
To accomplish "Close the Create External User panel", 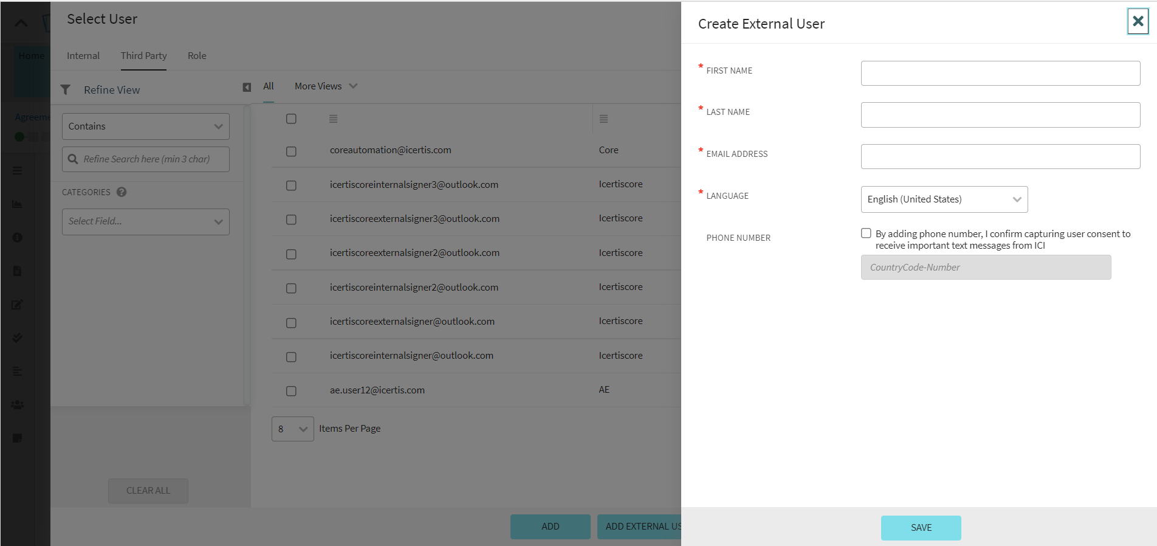I will tap(1138, 22).
